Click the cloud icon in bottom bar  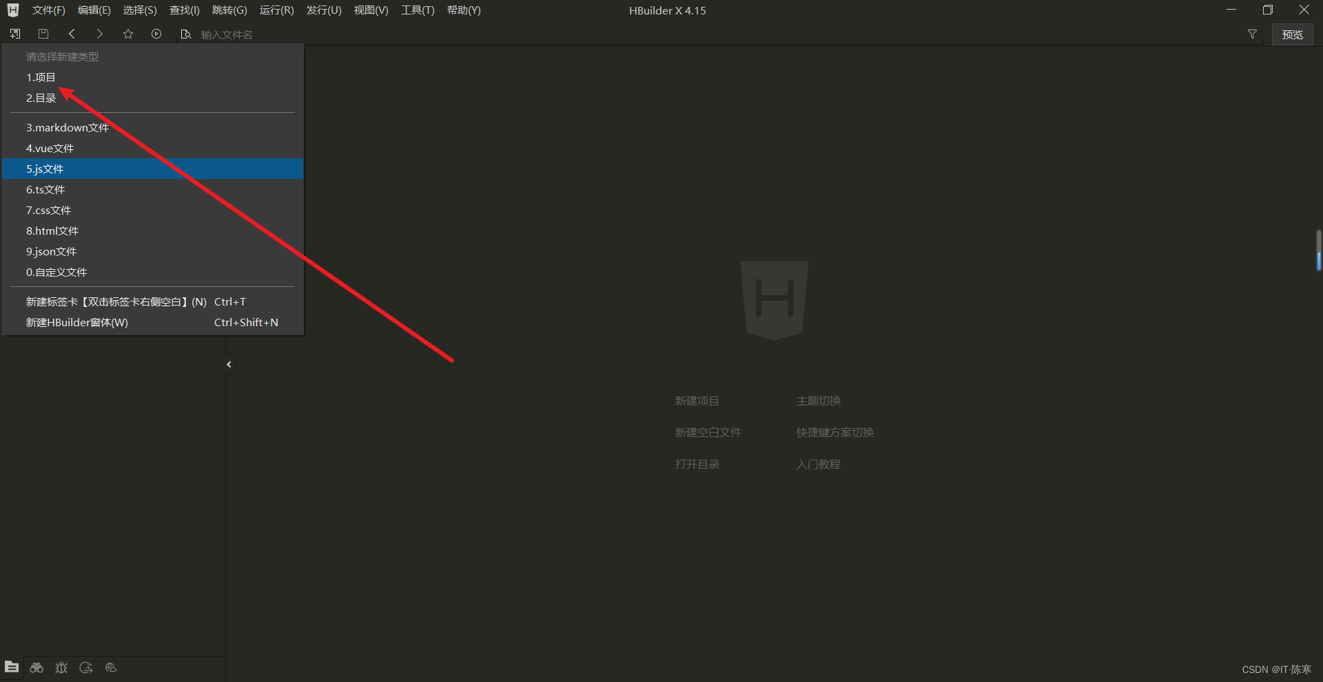pos(111,668)
